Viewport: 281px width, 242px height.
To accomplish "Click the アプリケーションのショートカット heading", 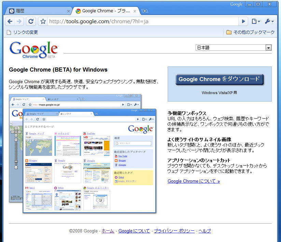I will point(199,160).
